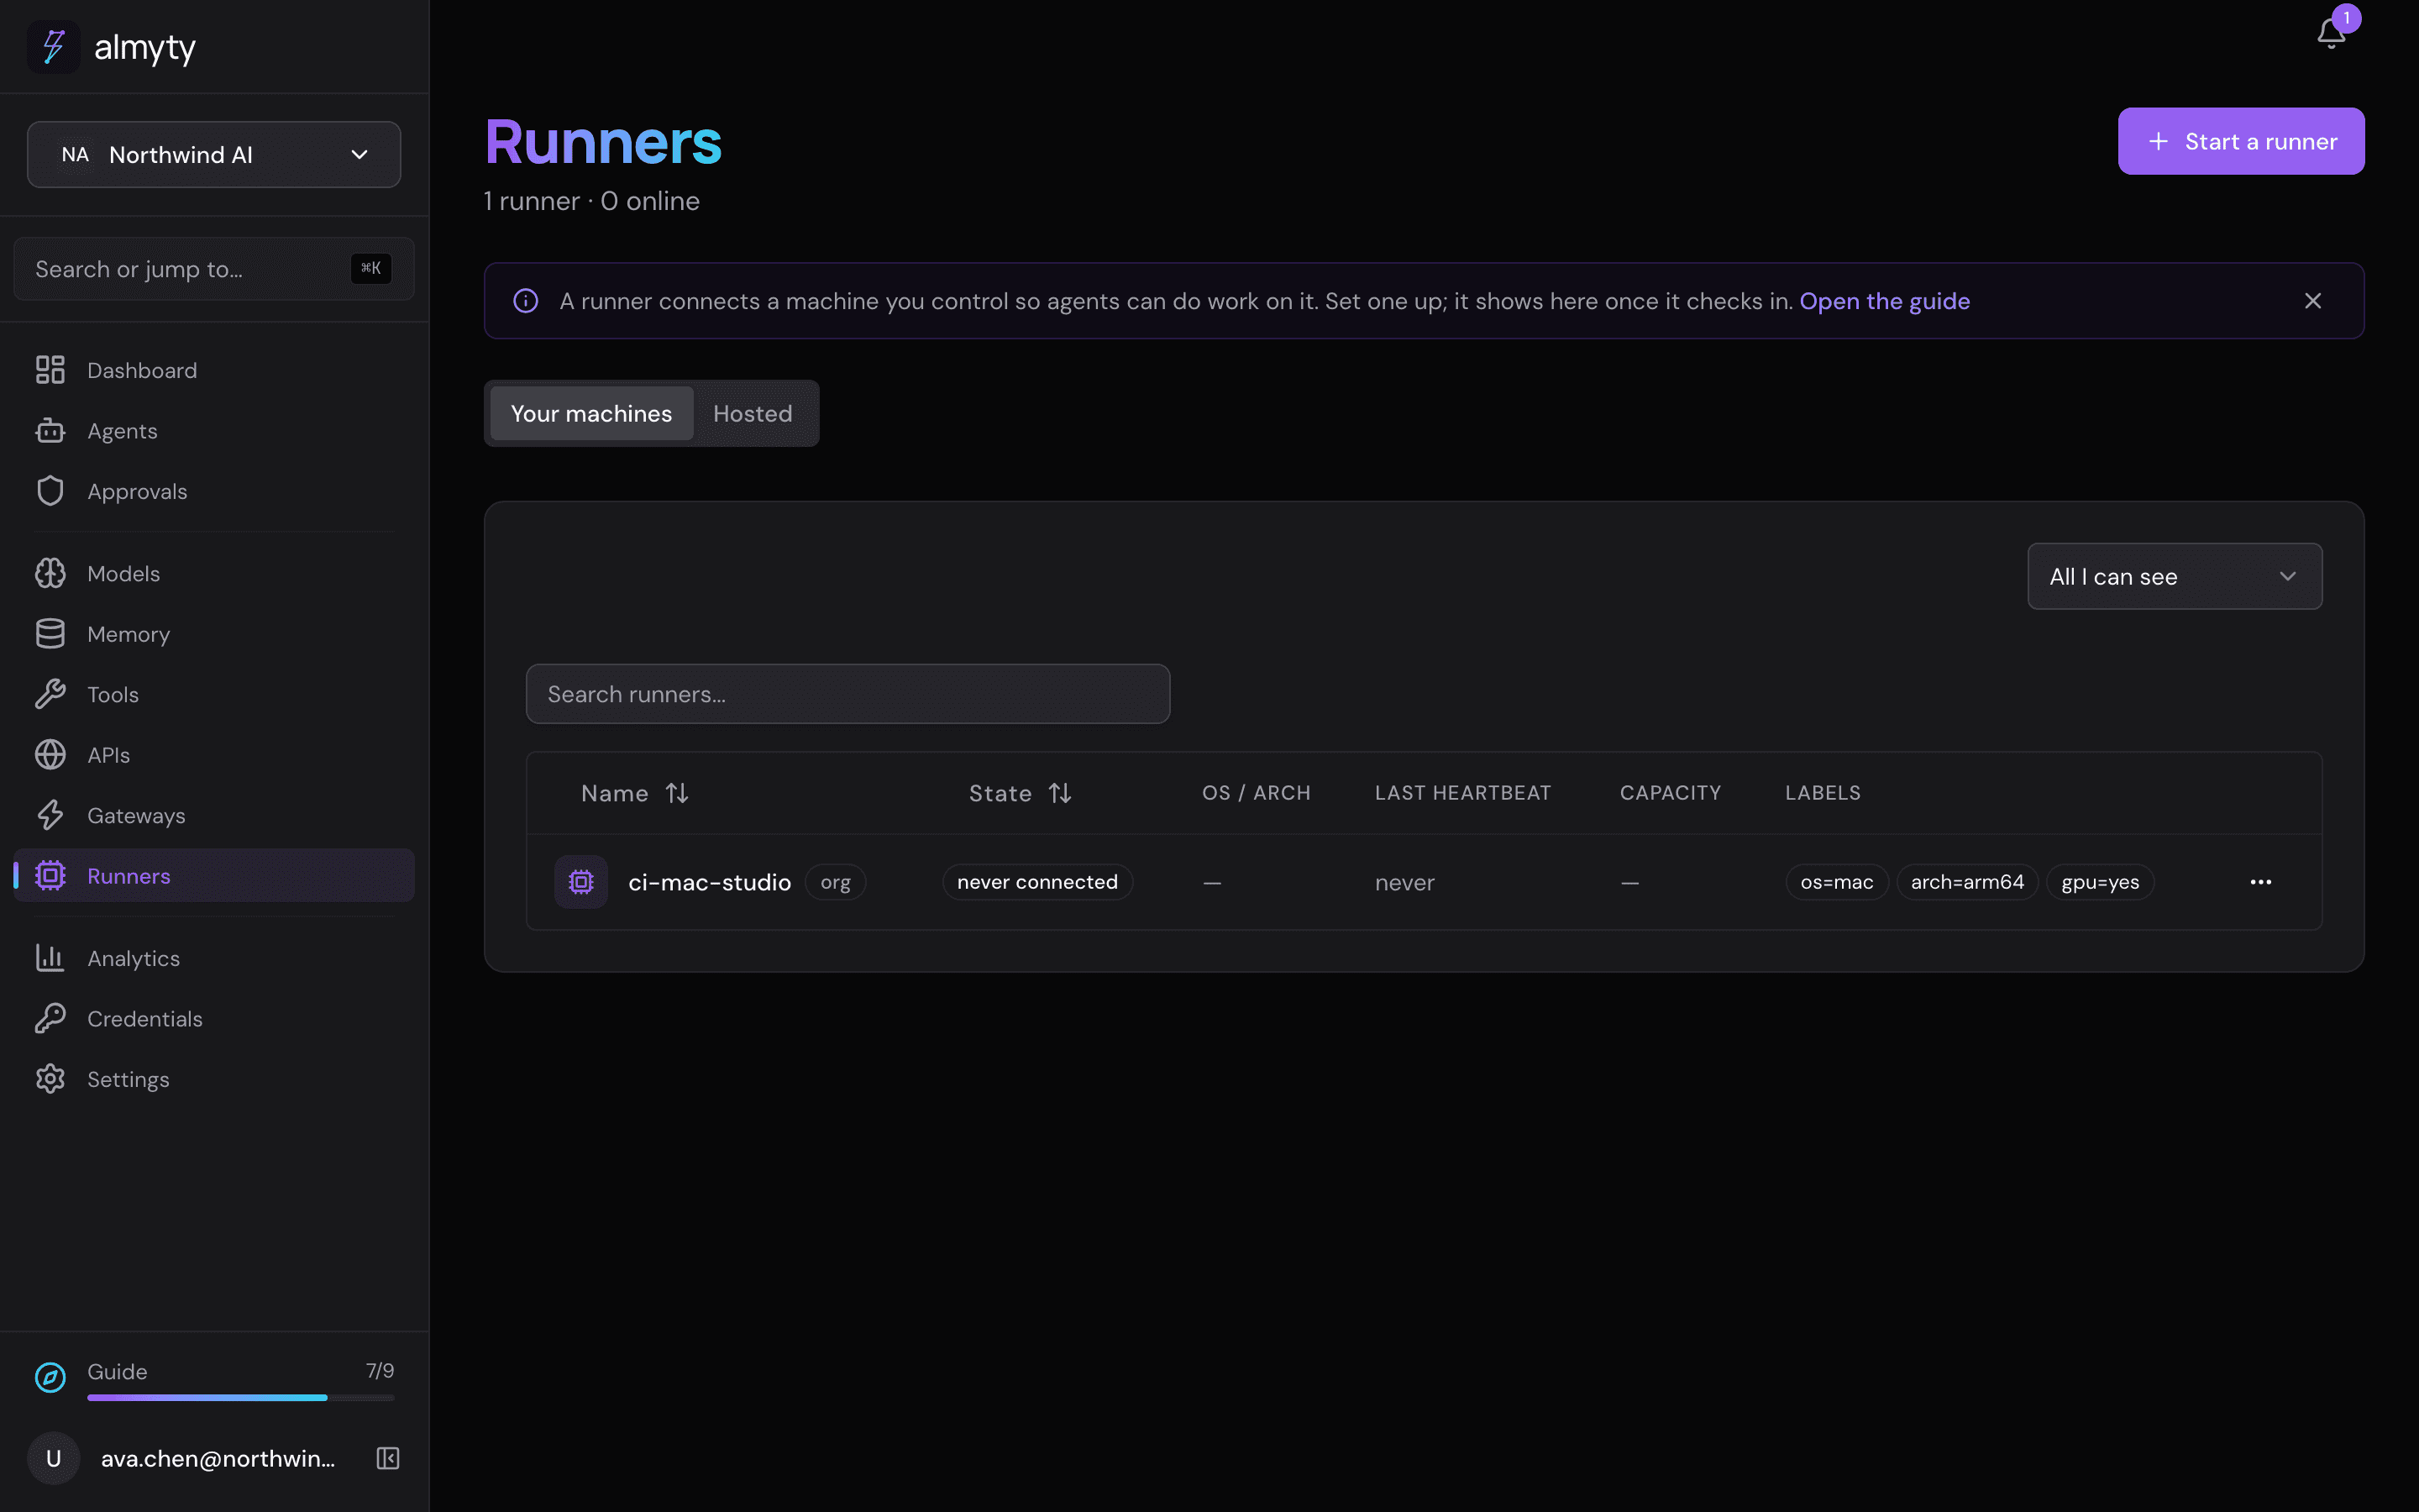Click the ci-mac-studio runner chip icon
Image resolution: width=2419 pixels, height=1512 pixels.
pos(580,882)
